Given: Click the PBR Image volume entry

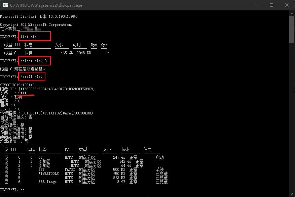Looking at the screenshot, I should 48,182.
